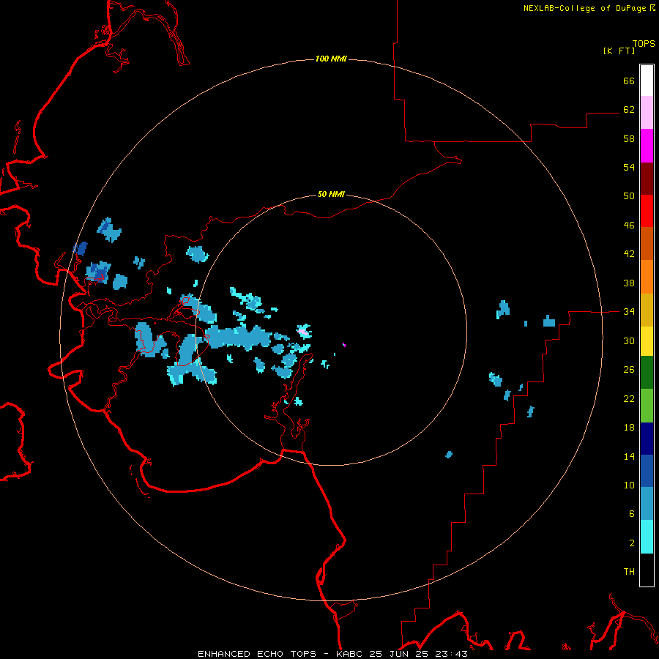Click the 46 legend value
The width and height of the screenshot is (659, 659).
629,226
